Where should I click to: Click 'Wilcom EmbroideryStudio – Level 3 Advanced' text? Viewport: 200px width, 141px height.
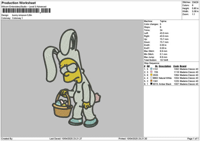pyautogui.click(x=24, y=7)
